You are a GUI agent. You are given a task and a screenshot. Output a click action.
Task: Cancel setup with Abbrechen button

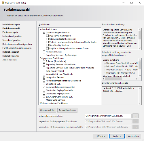click(x=133, y=136)
